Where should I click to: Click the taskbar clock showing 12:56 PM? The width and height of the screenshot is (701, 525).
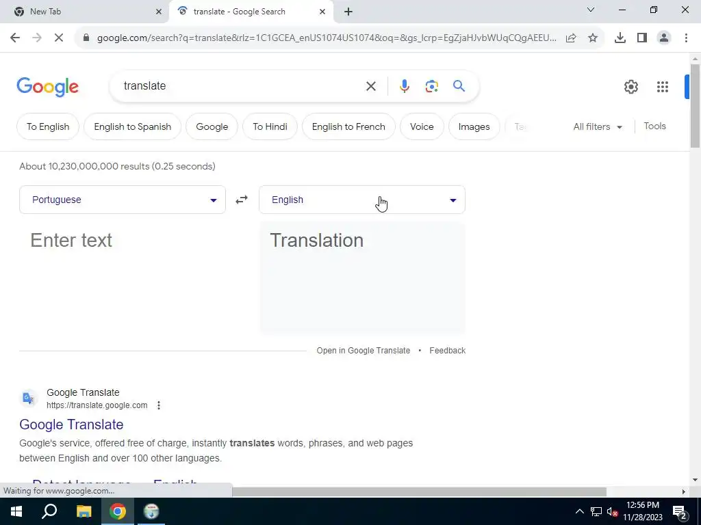643,511
